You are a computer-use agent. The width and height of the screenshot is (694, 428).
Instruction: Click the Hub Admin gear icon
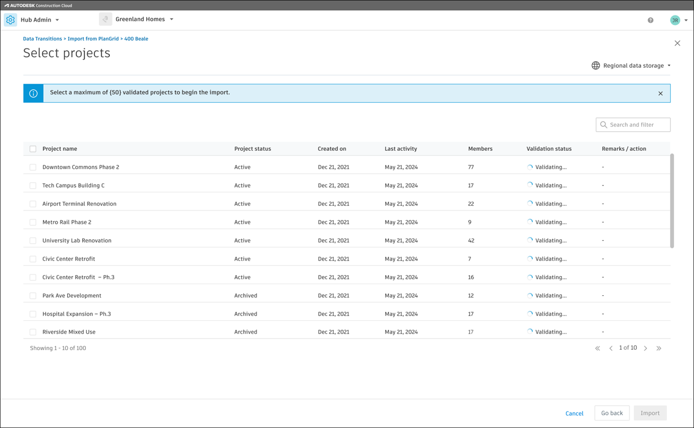click(10, 20)
